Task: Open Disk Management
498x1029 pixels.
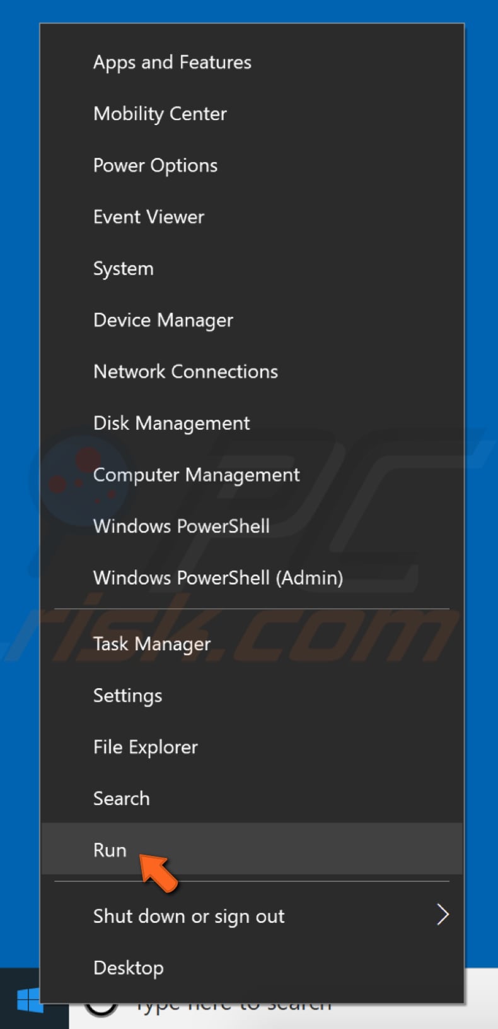Action: tap(171, 423)
